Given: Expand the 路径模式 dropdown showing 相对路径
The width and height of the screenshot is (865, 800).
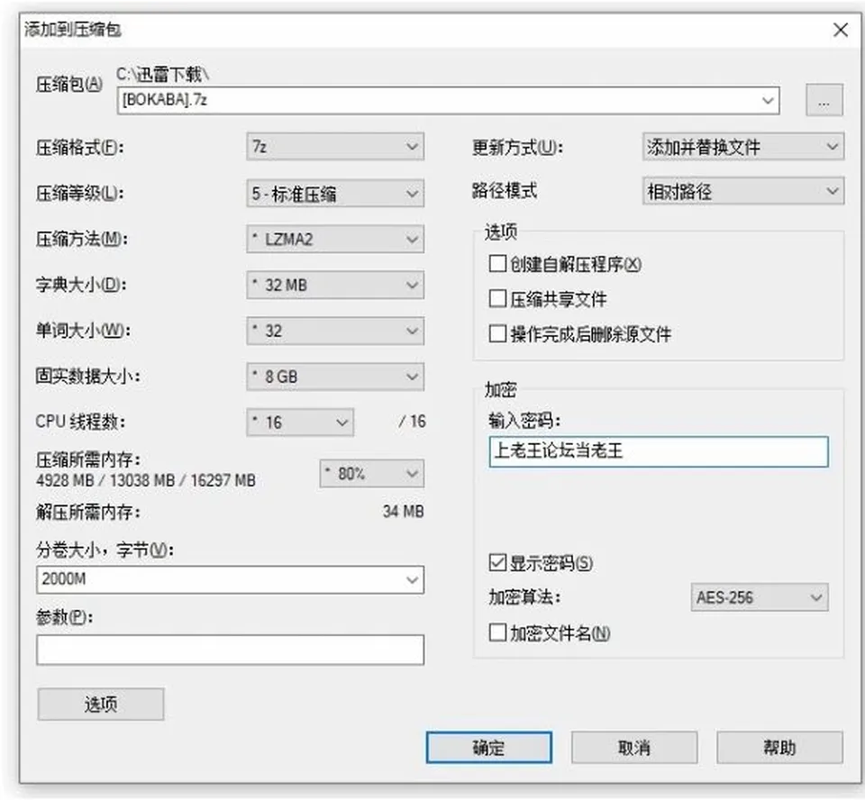Looking at the screenshot, I should [x=743, y=191].
